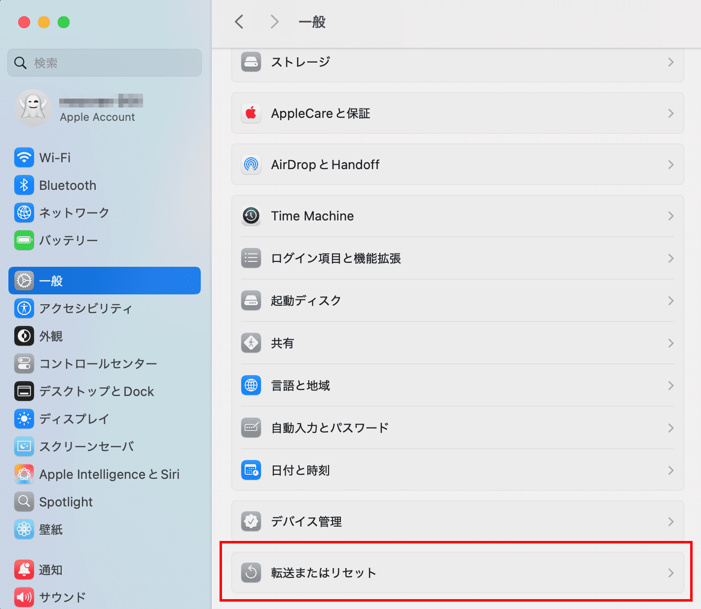This screenshot has height=609, width=701.
Task: Open the ディスプレイ sidebar label
Action: pyautogui.click(x=74, y=419)
